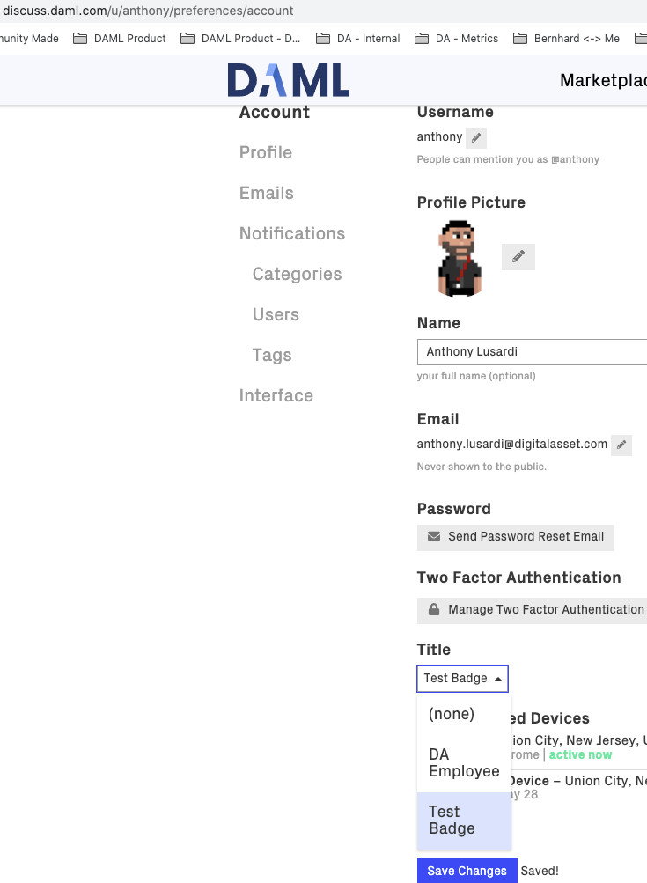Open the Profile preferences section
The height and width of the screenshot is (883, 647).
266,152
